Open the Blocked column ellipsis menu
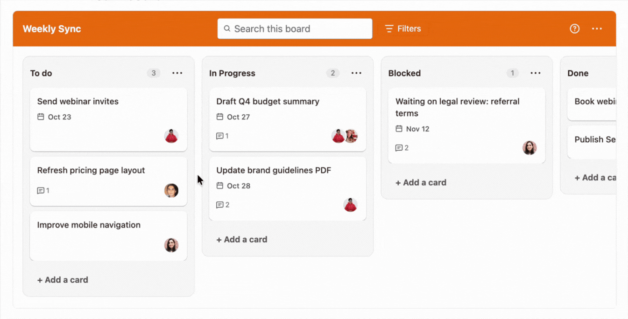Image resolution: width=628 pixels, height=319 pixels. tap(536, 73)
